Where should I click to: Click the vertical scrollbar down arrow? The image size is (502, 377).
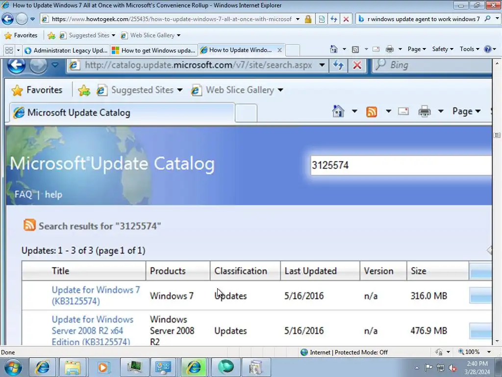click(x=497, y=342)
